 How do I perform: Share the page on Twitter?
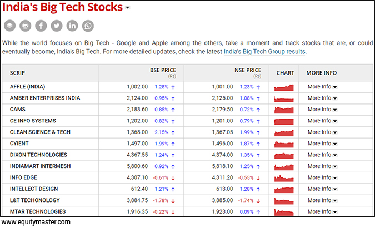point(57,26)
